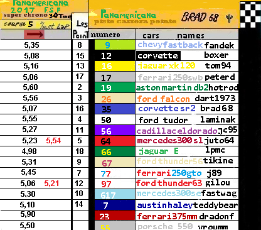
Task: Select the highlighted corvette car name
Action: click(x=158, y=56)
